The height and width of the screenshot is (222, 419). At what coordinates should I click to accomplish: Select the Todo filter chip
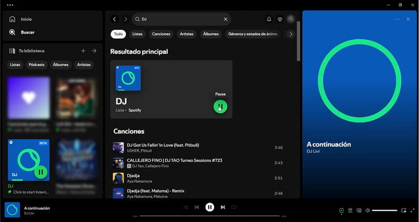(118, 34)
